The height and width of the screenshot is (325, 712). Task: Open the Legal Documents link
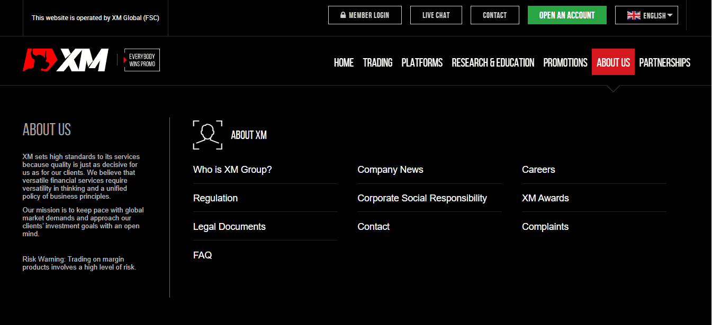click(x=229, y=227)
